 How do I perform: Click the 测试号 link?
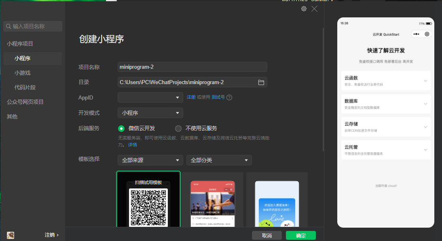[218, 97]
